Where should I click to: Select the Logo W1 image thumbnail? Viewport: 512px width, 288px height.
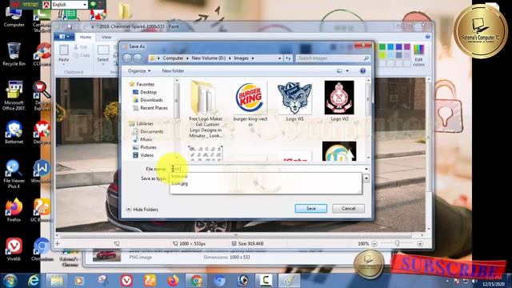295,98
